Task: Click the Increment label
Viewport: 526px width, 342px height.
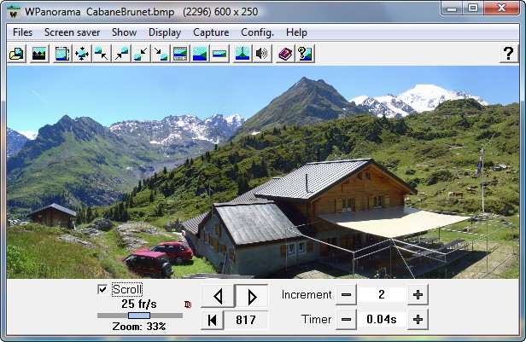Action: 307,294
